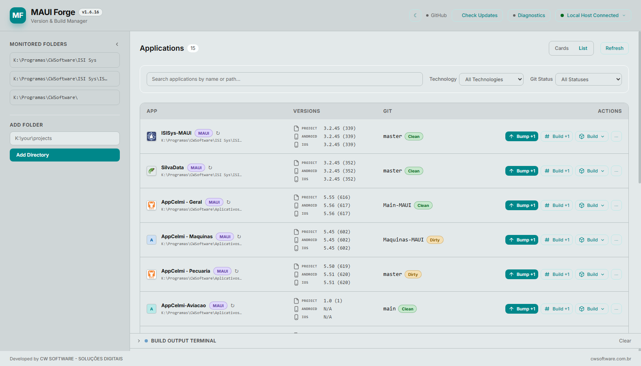
Task: Click the page vertical scrollbar
Action: pyautogui.click(x=639, y=108)
